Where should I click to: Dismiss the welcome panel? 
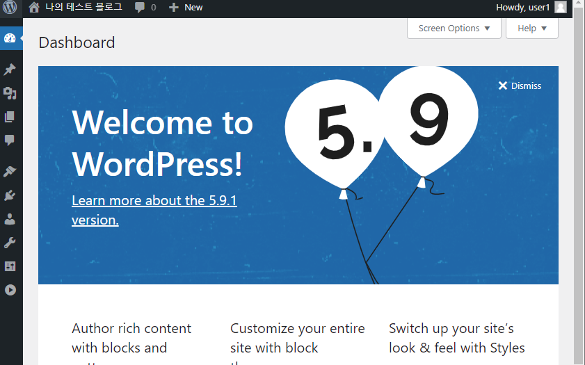coord(520,86)
